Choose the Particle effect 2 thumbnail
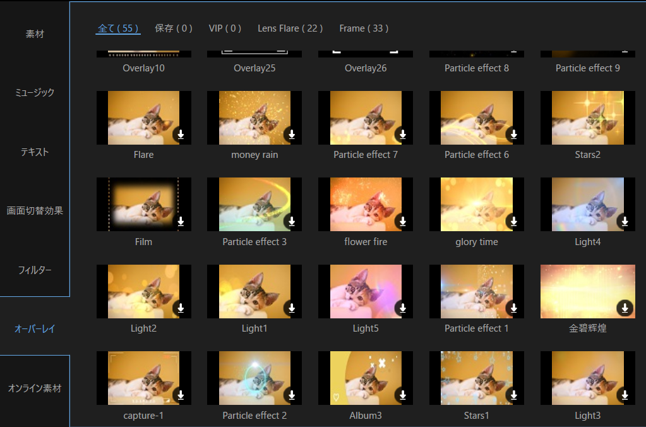Screen dimensions: 646x427 point(254,378)
